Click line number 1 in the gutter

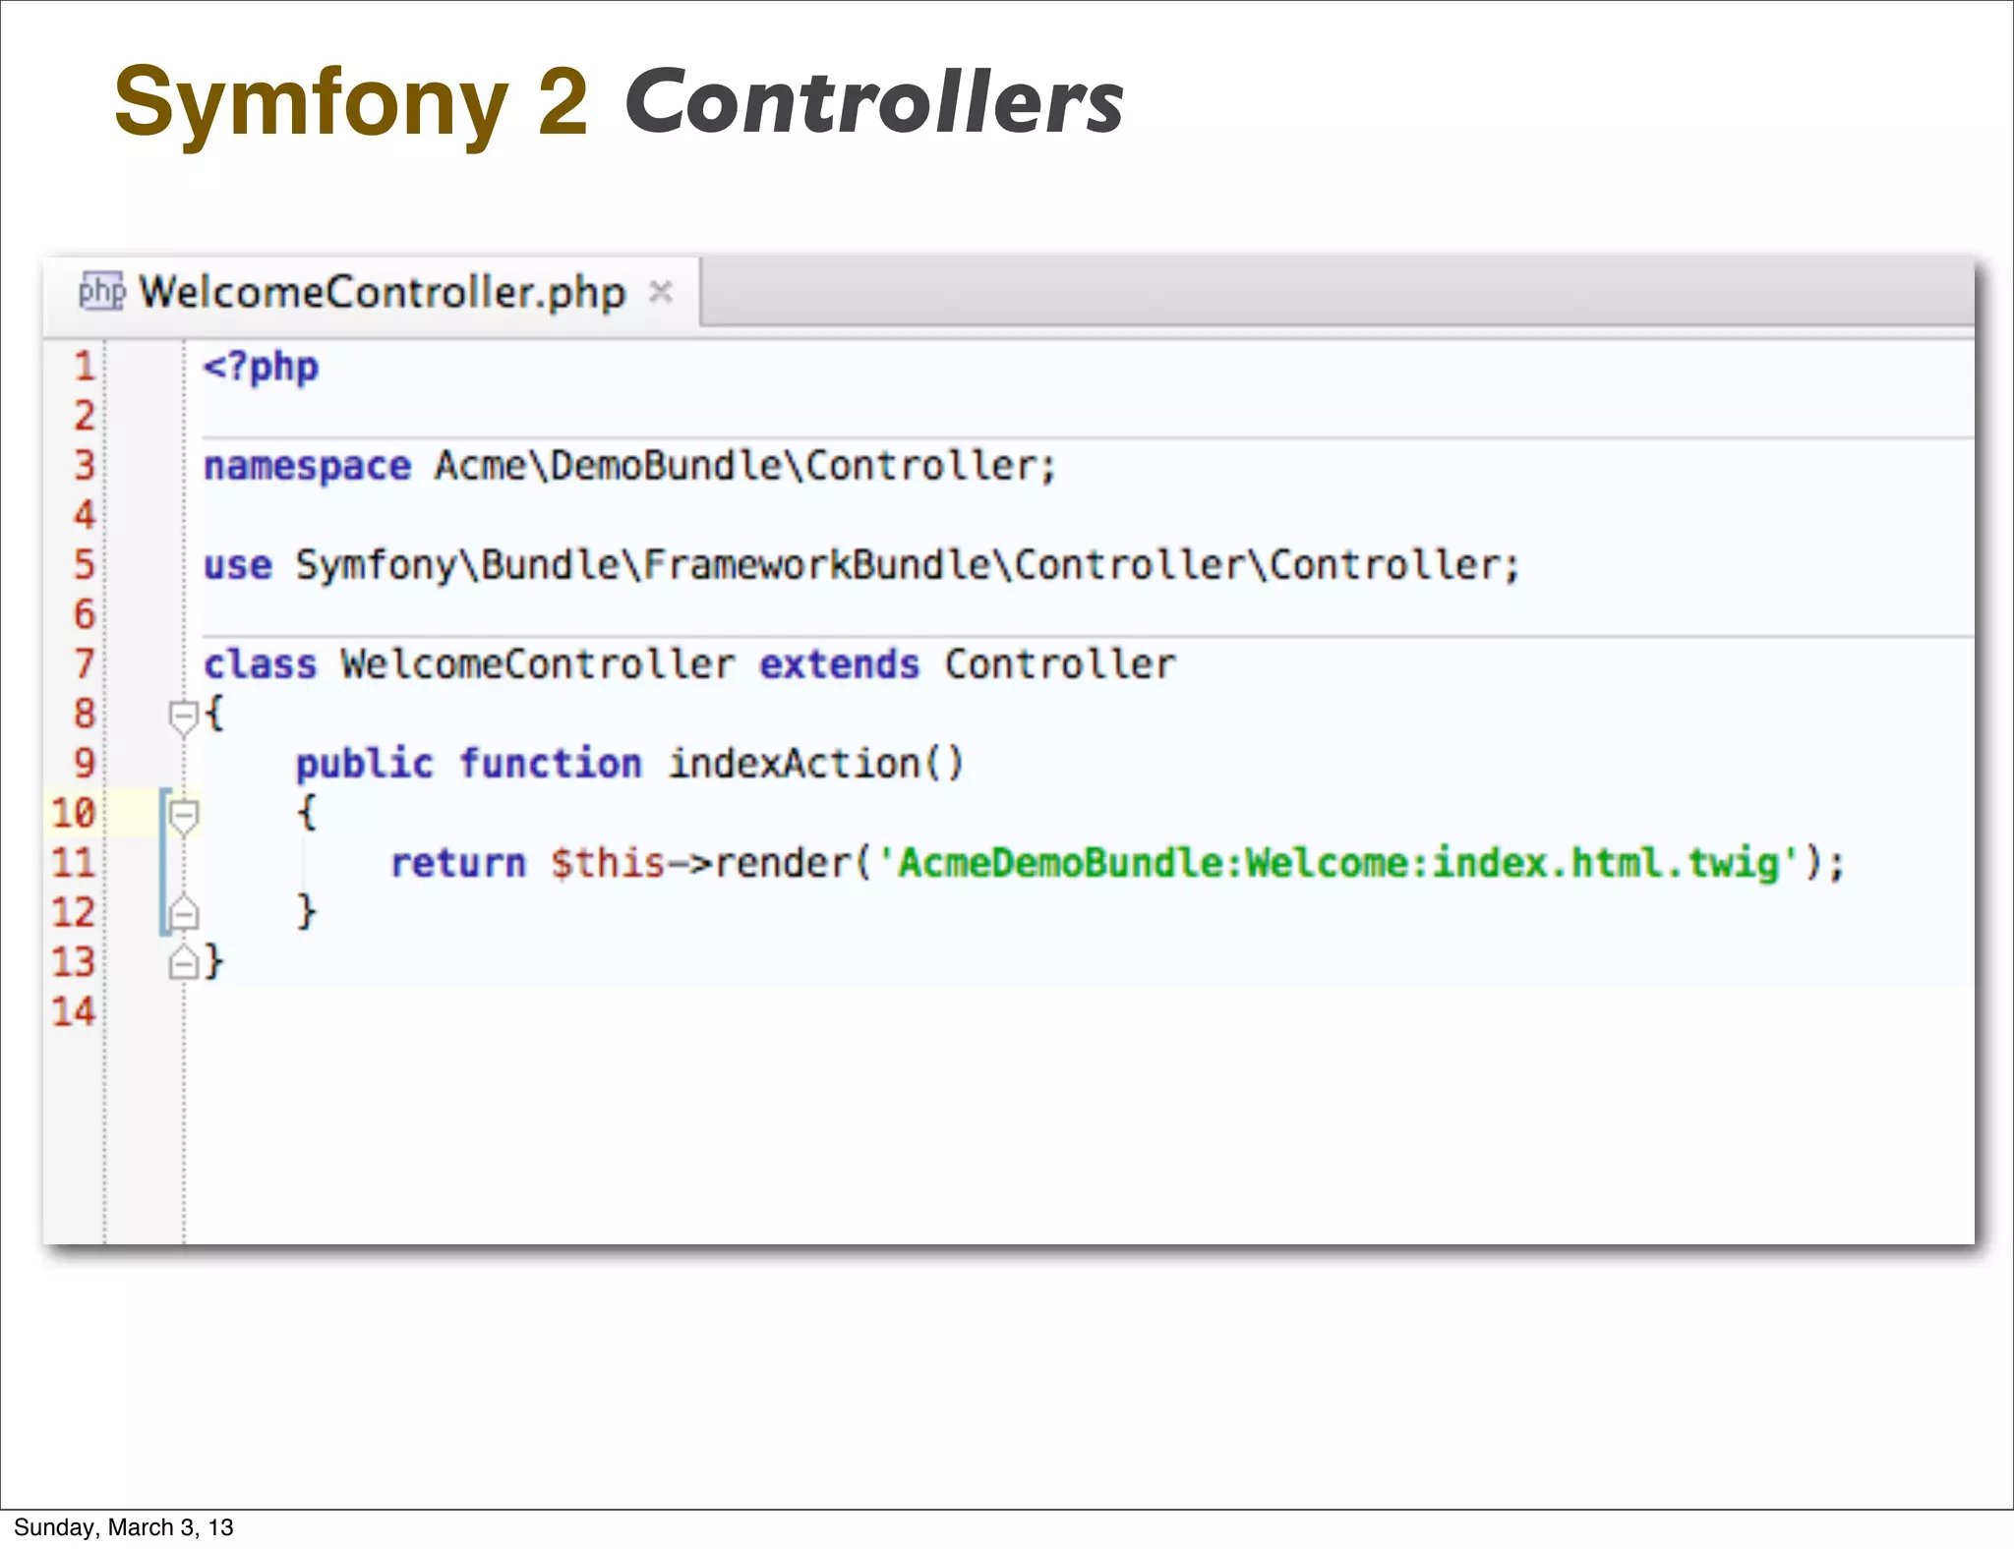click(x=85, y=367)
